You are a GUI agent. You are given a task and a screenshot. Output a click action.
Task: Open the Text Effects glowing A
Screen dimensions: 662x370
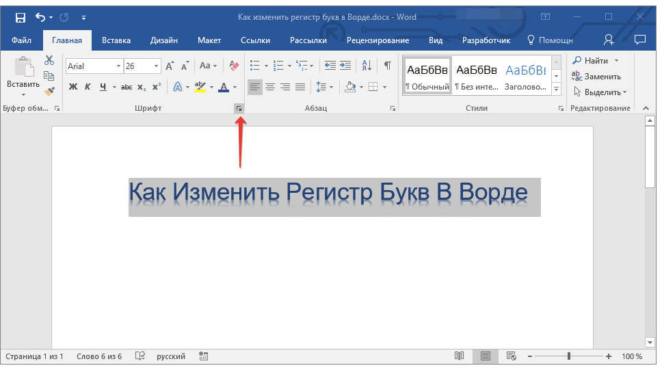[178, 87]
